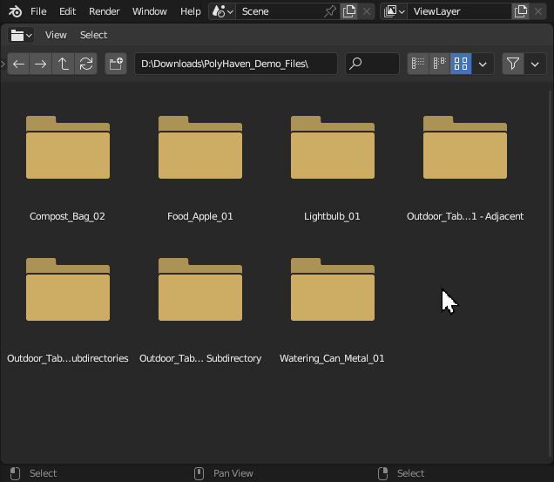This screenshot has height=482, width=554.
Task: Enable thumbnails display mode
Action: click(x=461, y=64)
